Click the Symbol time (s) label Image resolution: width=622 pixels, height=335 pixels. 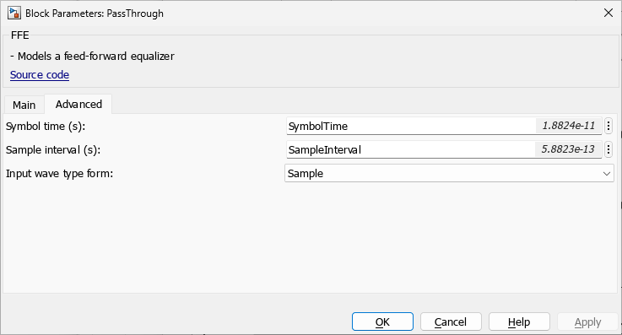click(x=46, y=127)
